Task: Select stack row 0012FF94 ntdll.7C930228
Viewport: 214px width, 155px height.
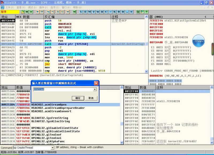Action: [167, 101]
